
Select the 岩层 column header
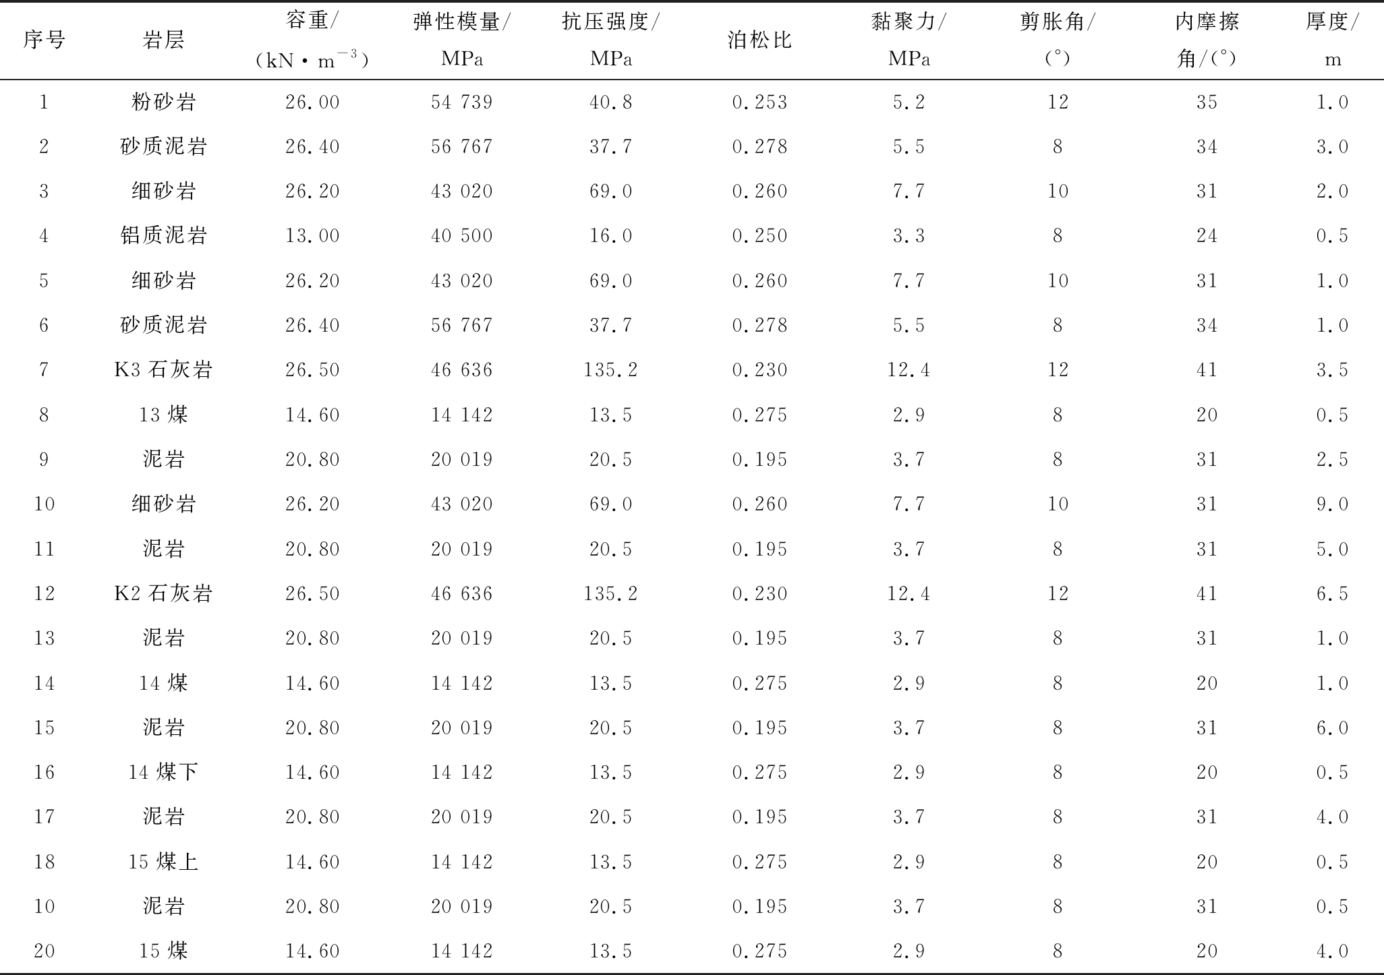(x=163, y=40)
